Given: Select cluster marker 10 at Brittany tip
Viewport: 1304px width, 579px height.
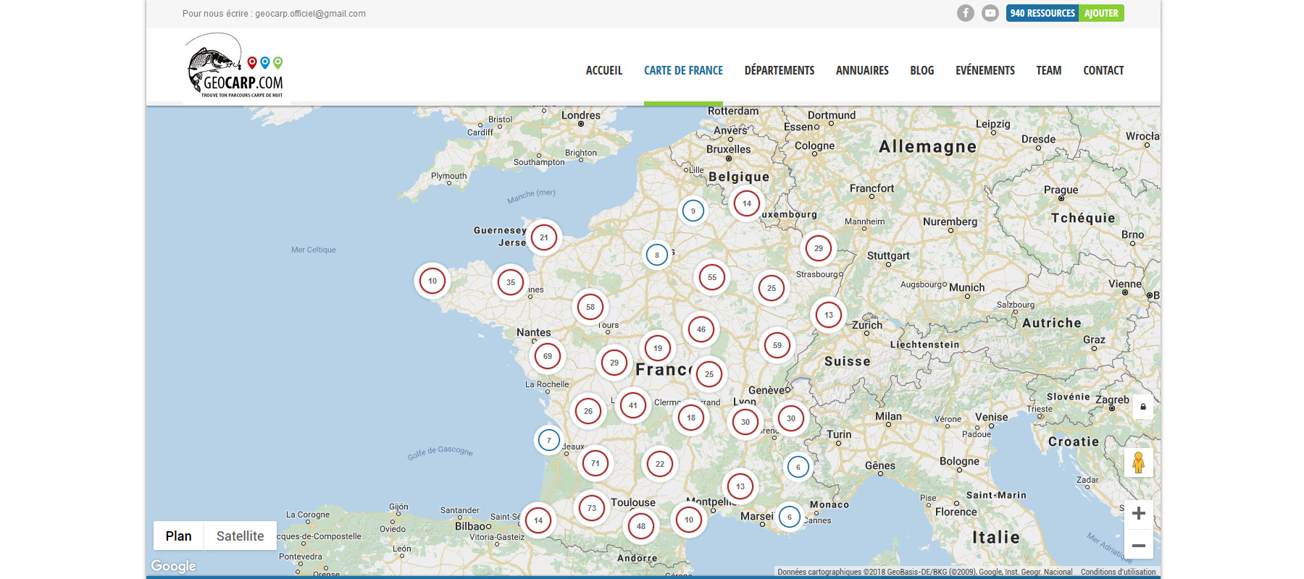Looking at the screenshot, I should [x=432, y=281].
